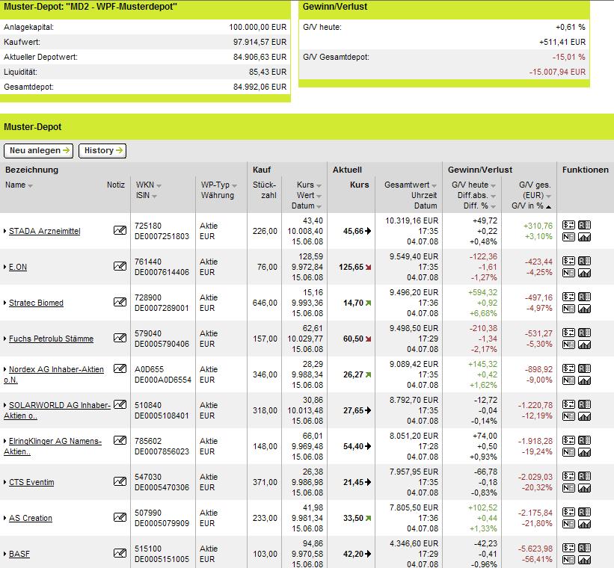Open note icon in Nordex AG row

click(120, 368)
